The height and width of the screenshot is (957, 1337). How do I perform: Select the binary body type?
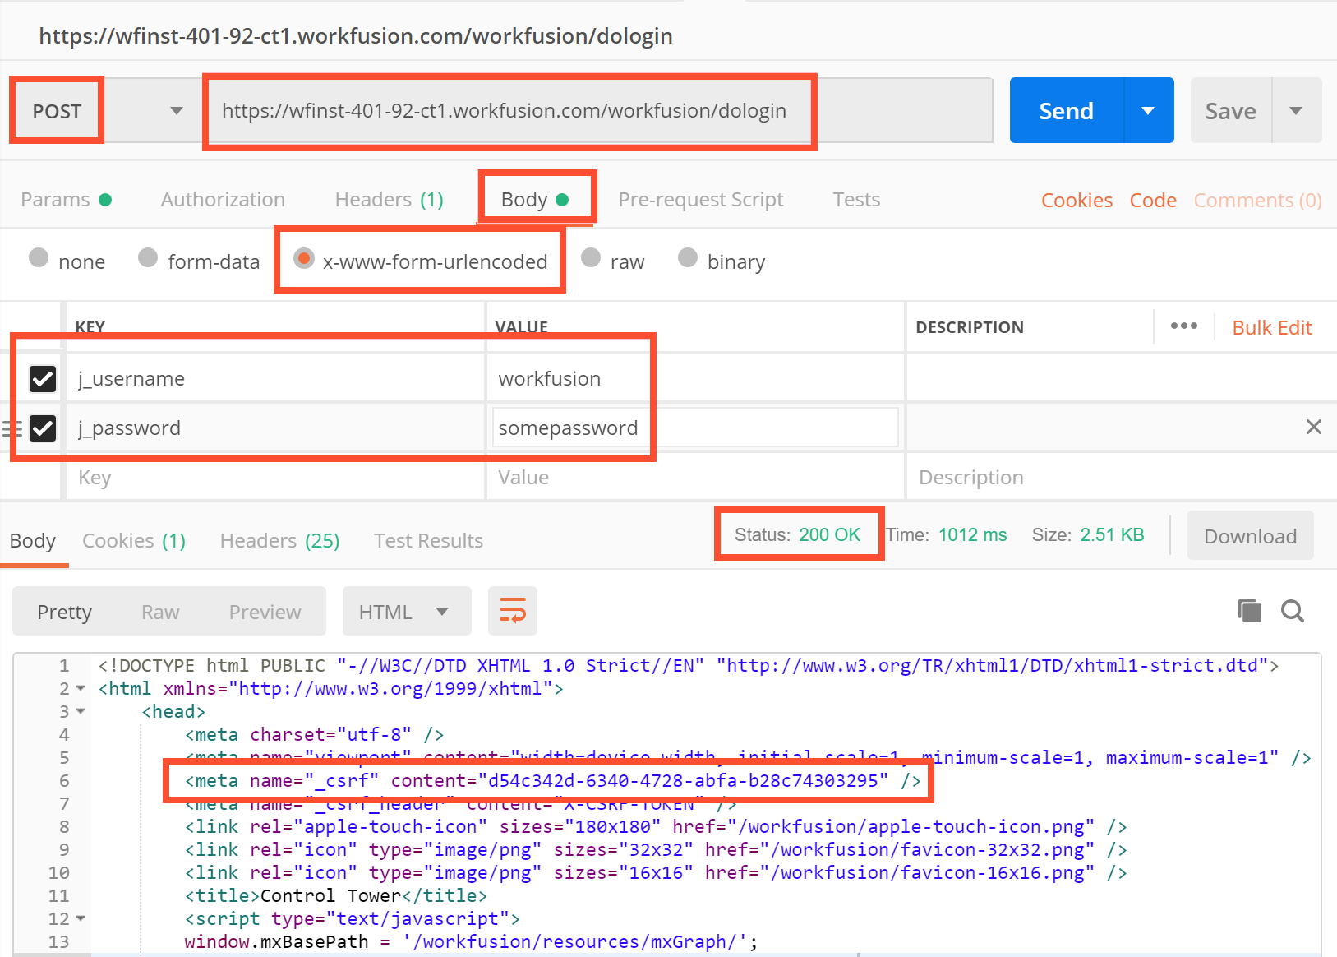click(x=688, y=258)
